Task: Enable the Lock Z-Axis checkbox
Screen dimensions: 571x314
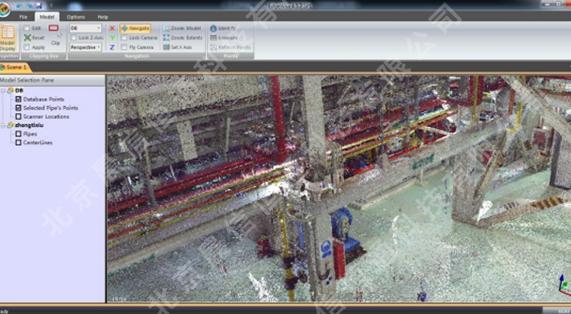Action: tap(74, 38)
